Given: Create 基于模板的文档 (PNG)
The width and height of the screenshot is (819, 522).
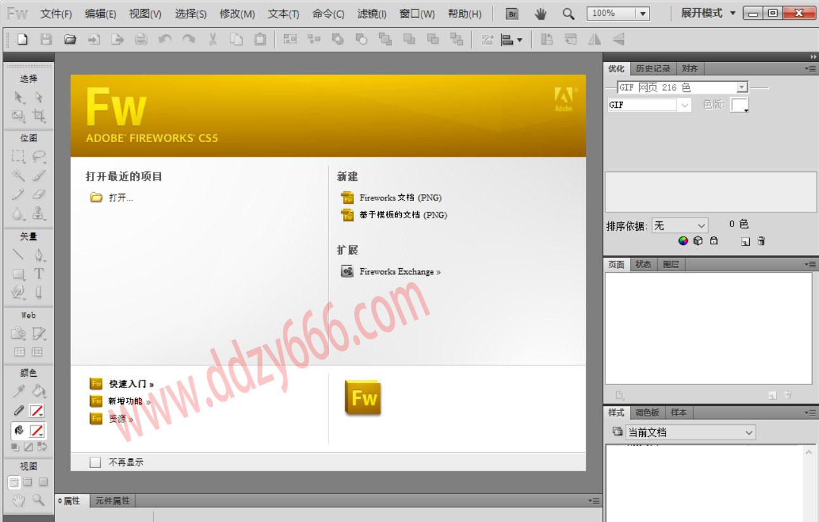Looking at the screenshot, I should click(403, 215).
